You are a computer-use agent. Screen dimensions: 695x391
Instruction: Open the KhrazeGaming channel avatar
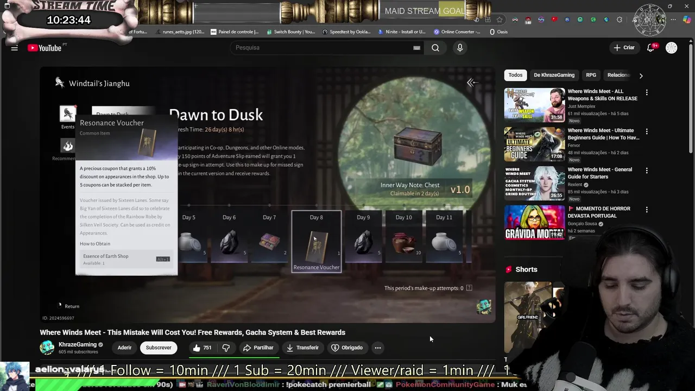coord(47,348)
